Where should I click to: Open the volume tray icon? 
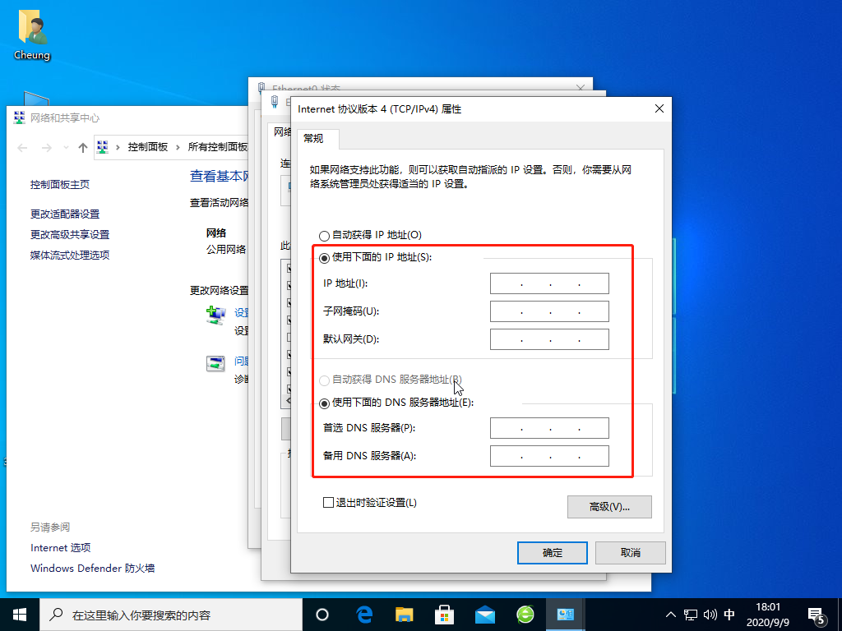pos(710,615)
